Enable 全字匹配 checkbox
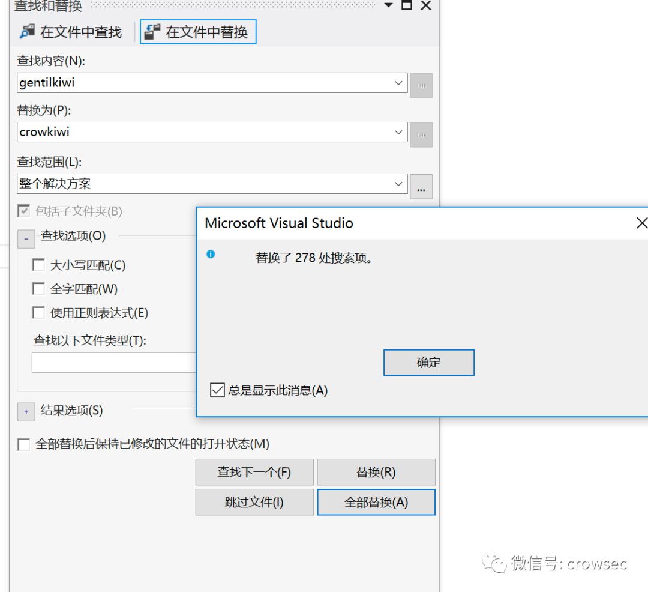 coord(38,288)
